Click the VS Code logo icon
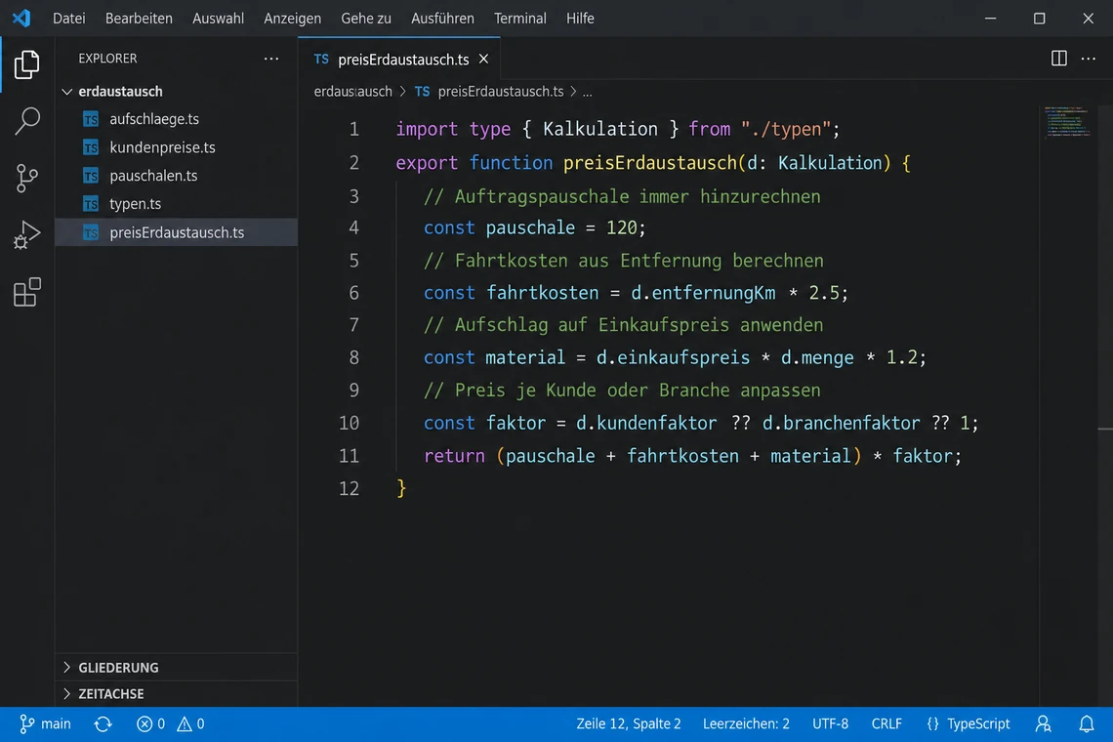 21,18
